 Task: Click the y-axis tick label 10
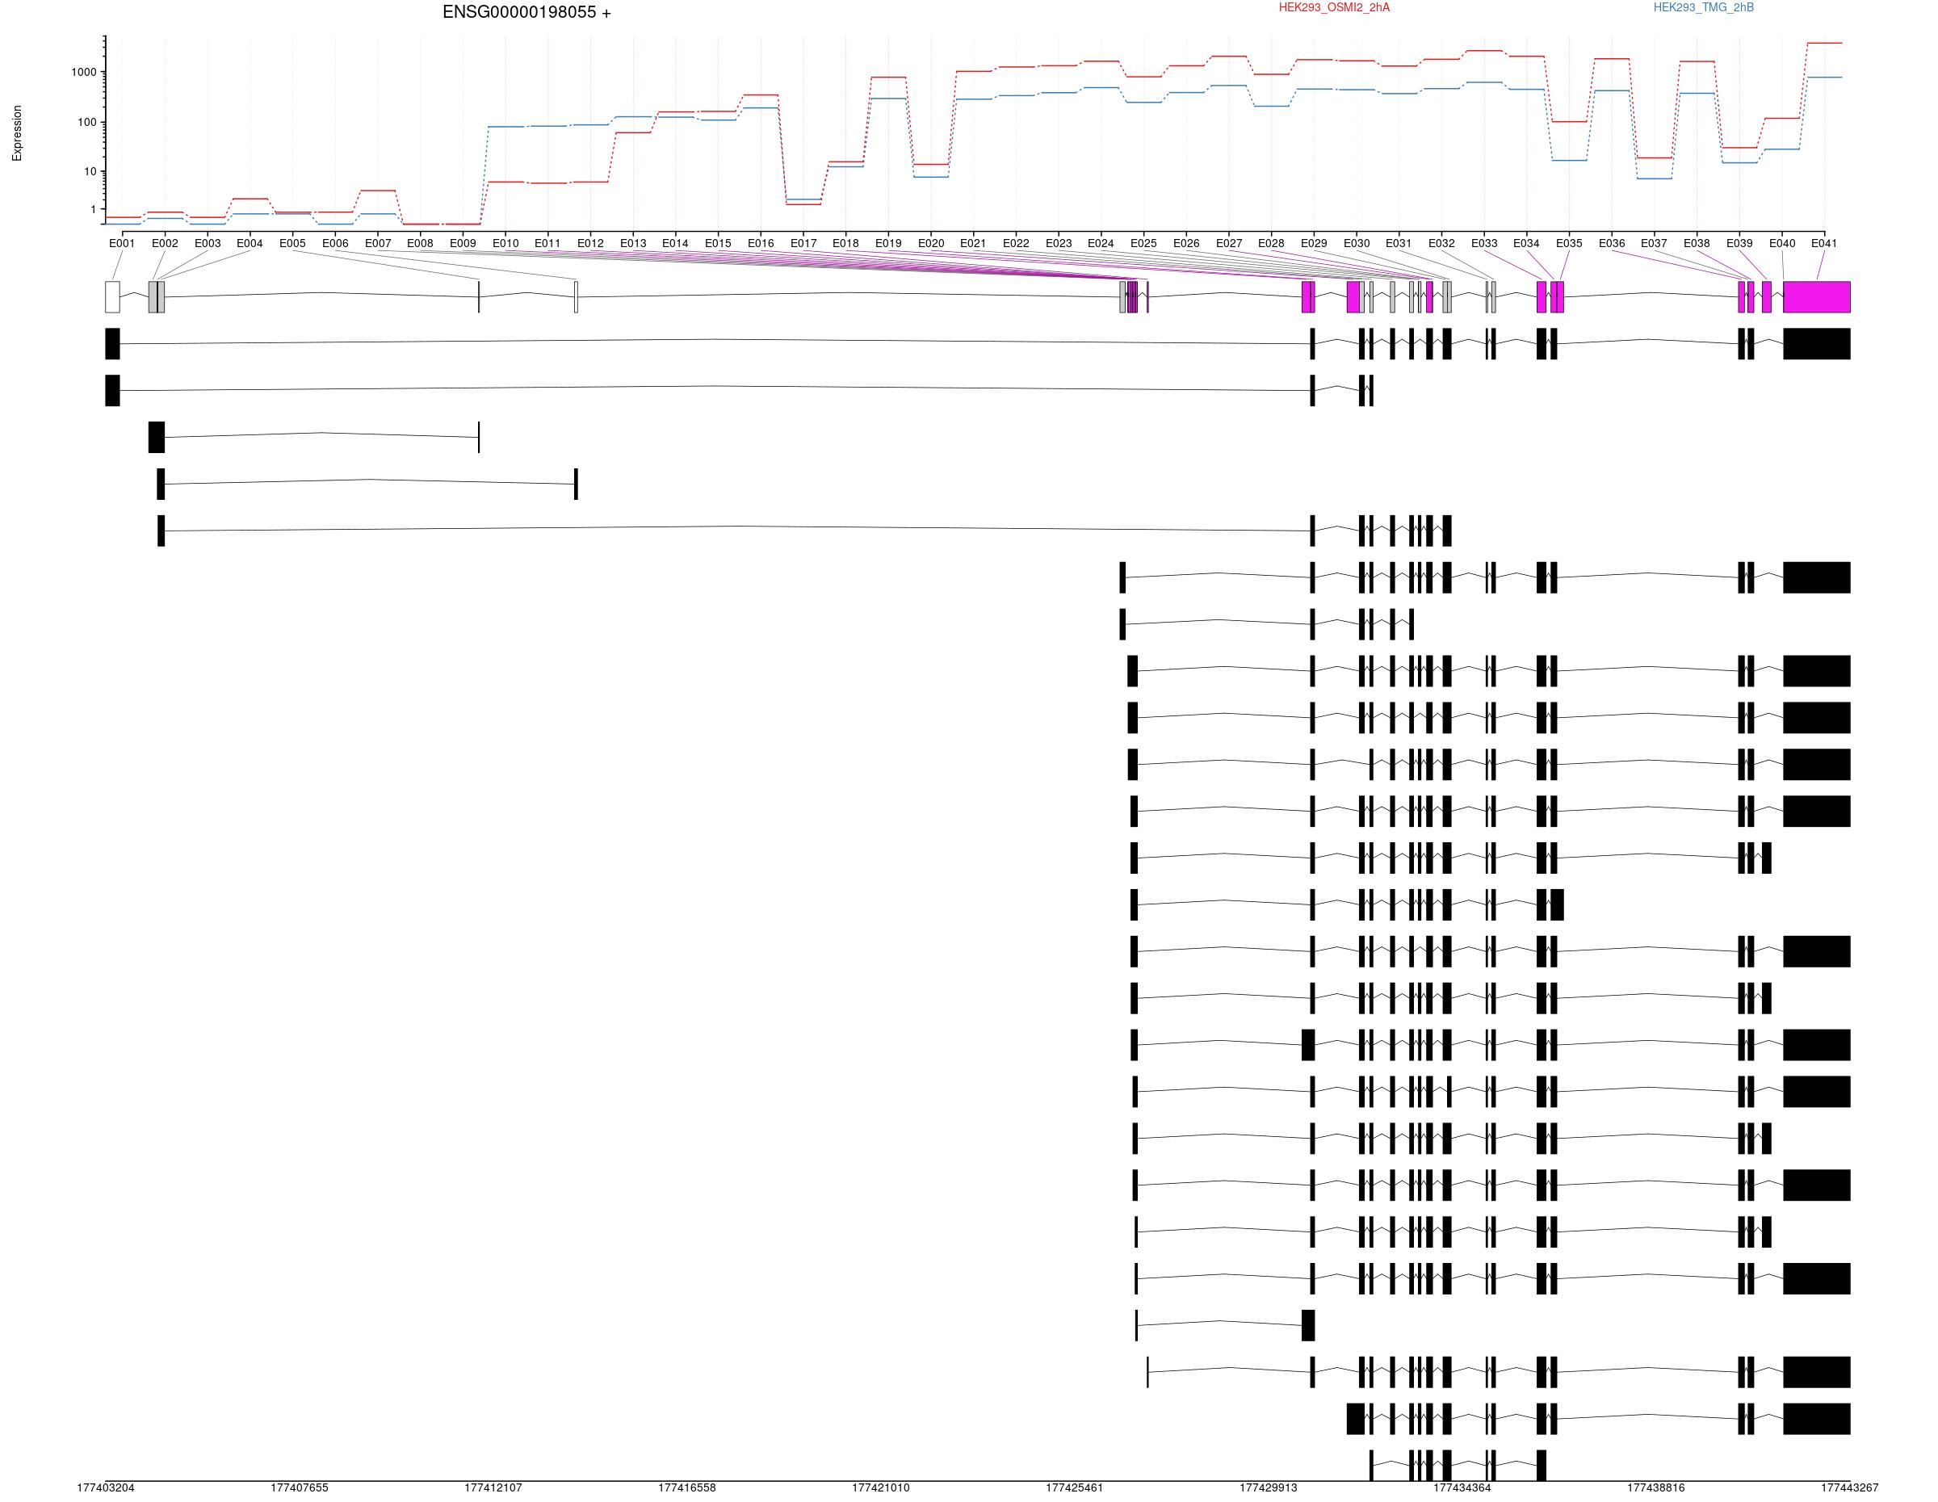pyautogui.click(x=90, y=172)
